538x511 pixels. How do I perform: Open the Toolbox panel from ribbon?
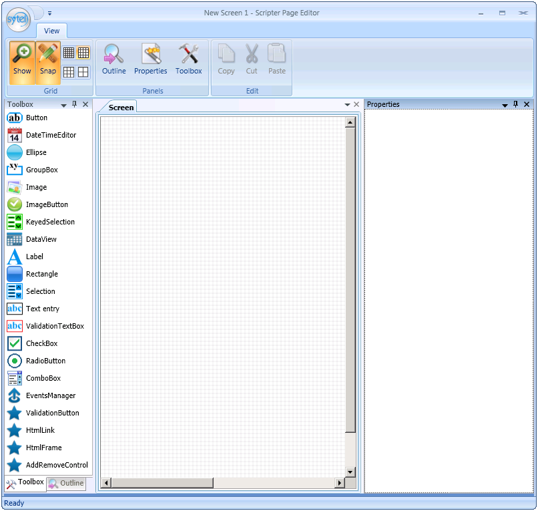coord(189,59)
